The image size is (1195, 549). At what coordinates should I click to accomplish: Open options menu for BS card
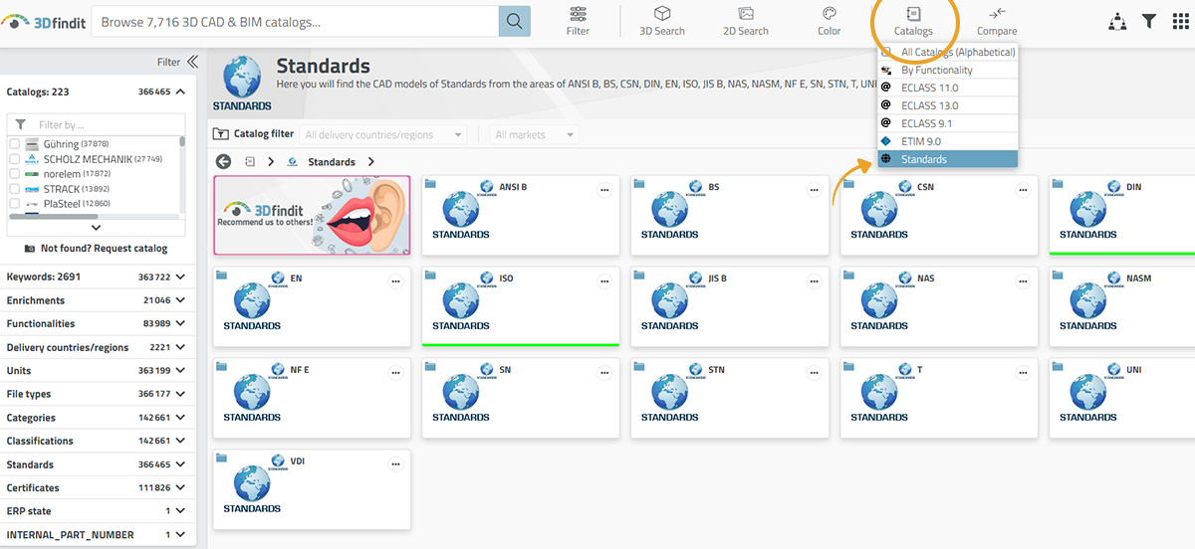pos(814,189)
